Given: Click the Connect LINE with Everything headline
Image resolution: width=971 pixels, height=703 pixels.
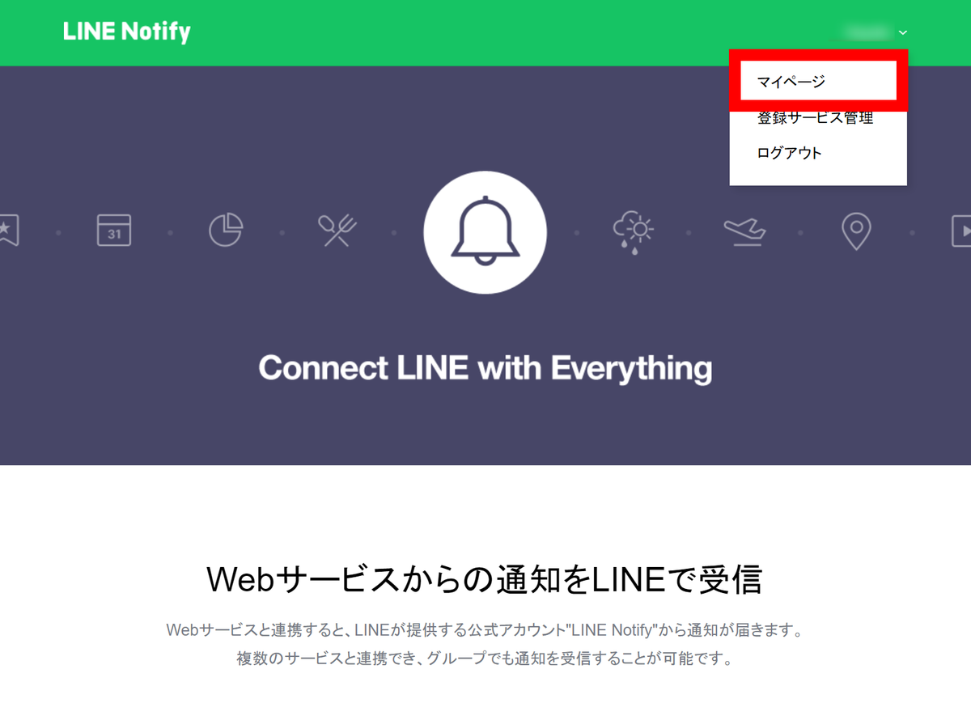Looking at the screenshot, I should [485, 368].
